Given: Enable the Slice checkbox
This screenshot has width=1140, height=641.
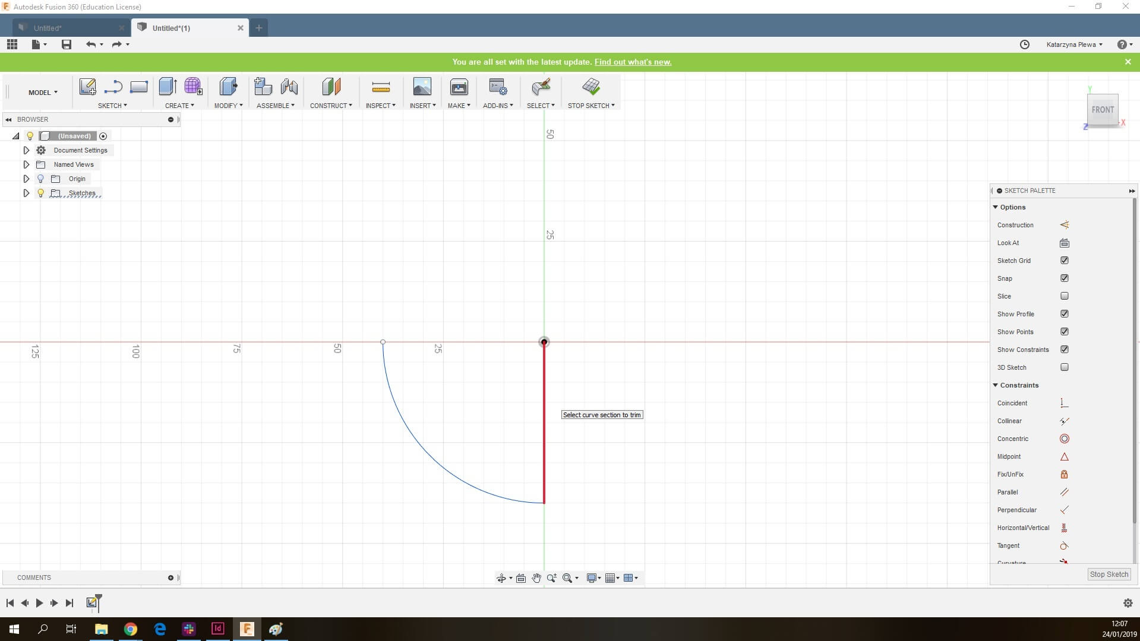Looking at the screenshot, I should (x=1064, y=296).
